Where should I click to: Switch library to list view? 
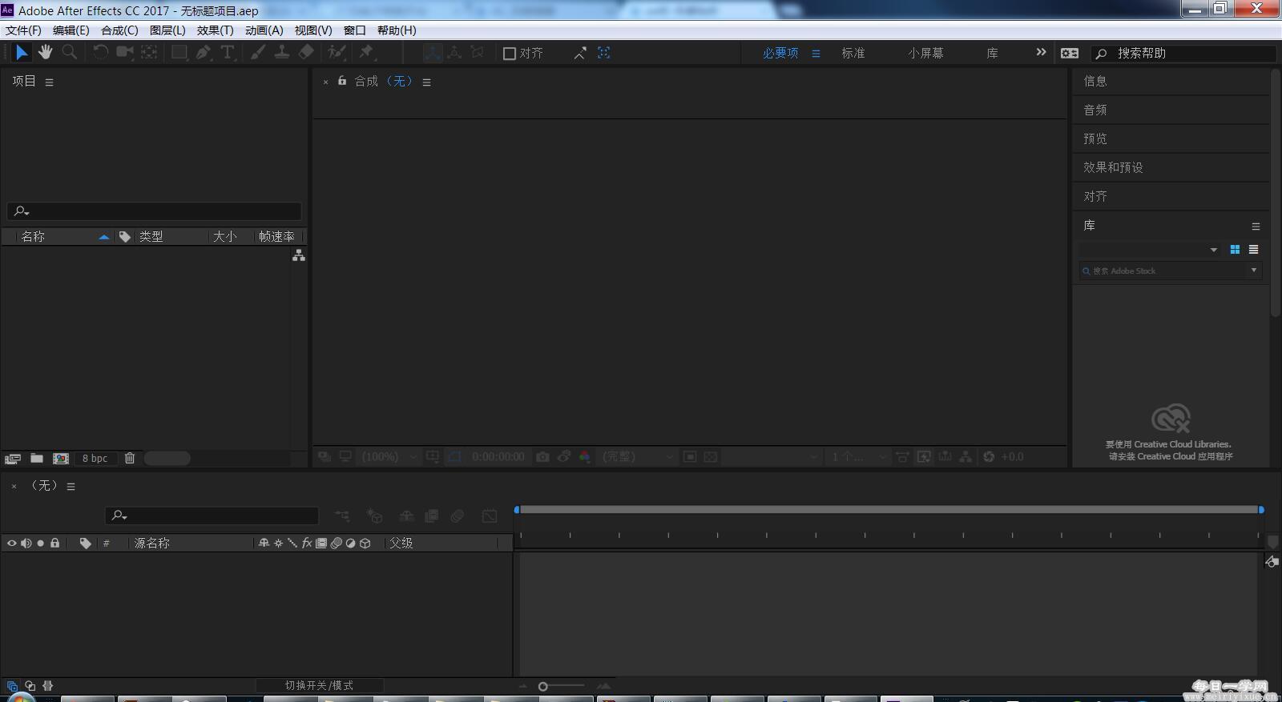click(1254, 250)
